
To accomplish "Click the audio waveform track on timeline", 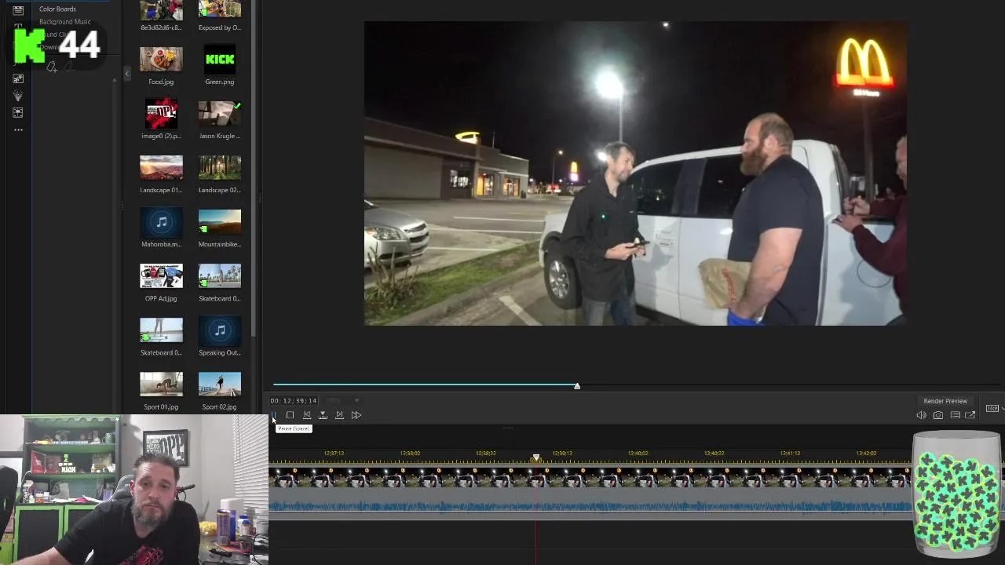I will (x=590, y=505).
